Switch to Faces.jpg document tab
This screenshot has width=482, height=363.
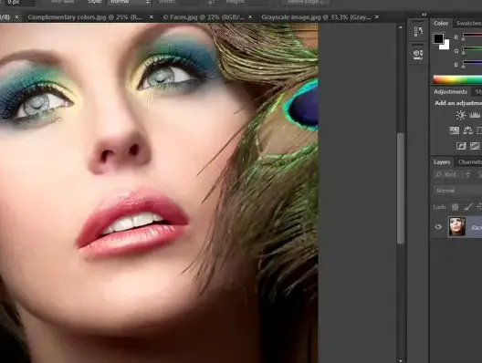[204, 17]
